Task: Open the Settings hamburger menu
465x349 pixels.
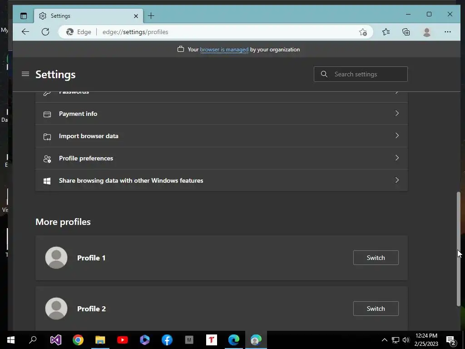Action: coord(25,74)
